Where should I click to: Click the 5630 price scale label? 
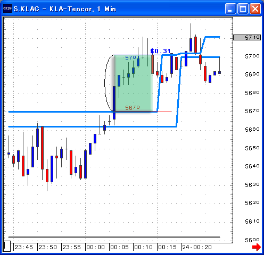252,185
